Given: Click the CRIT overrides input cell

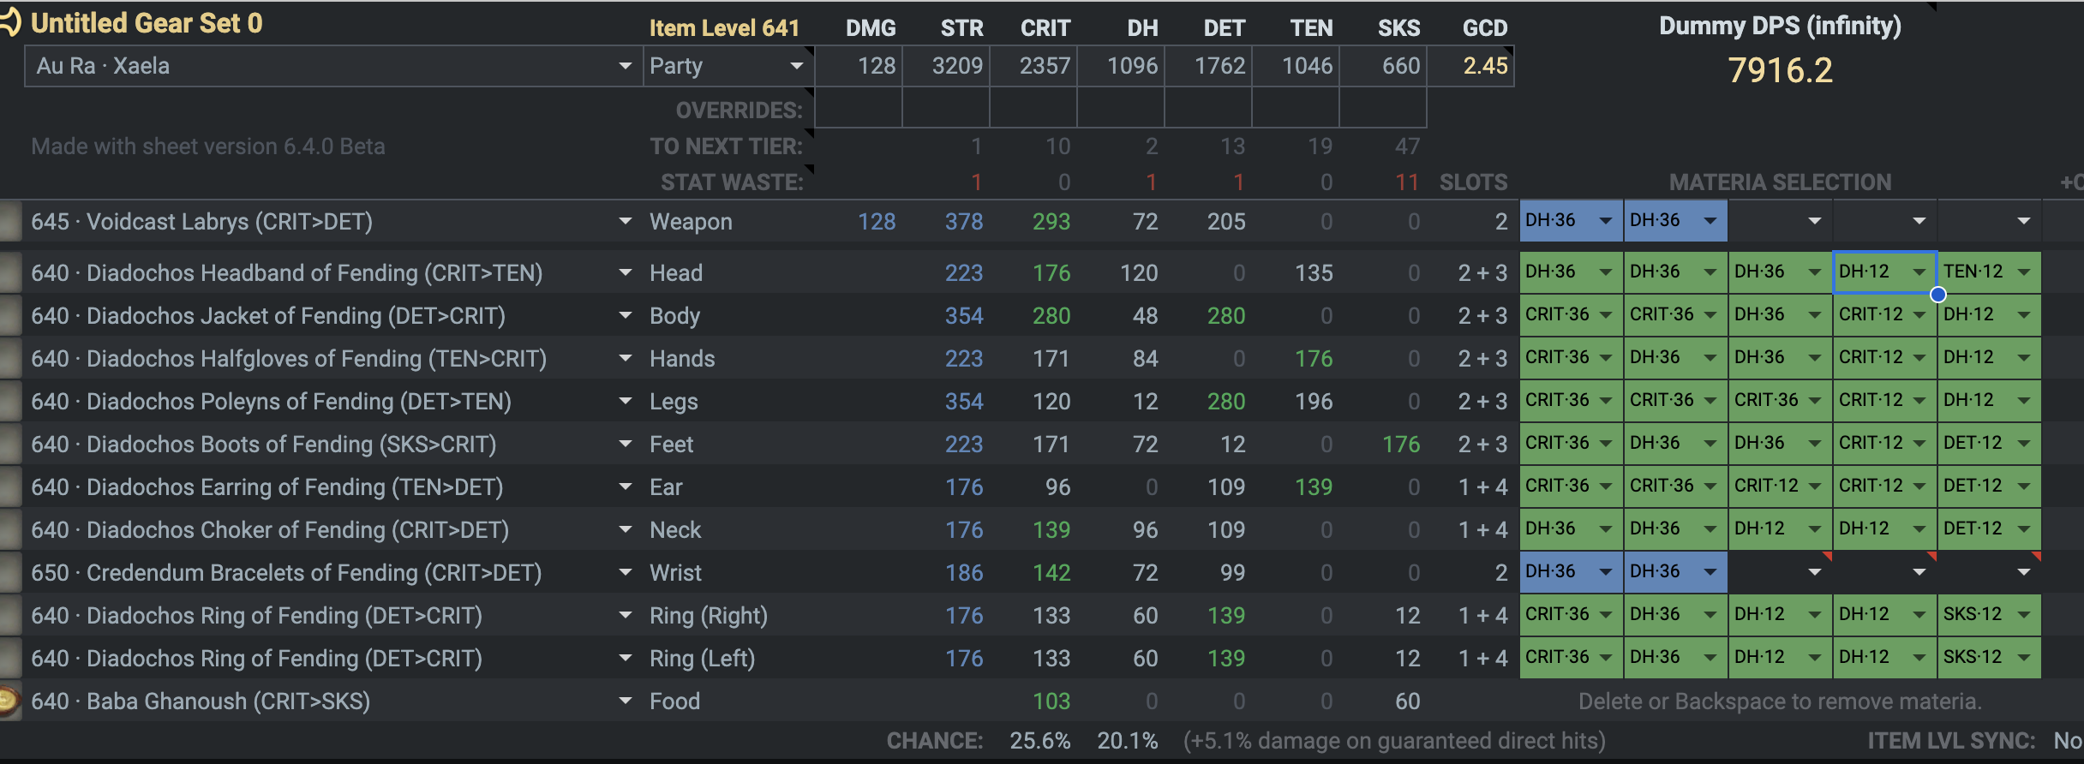Looking at the screenshot, I should [x=1033, y=110].
